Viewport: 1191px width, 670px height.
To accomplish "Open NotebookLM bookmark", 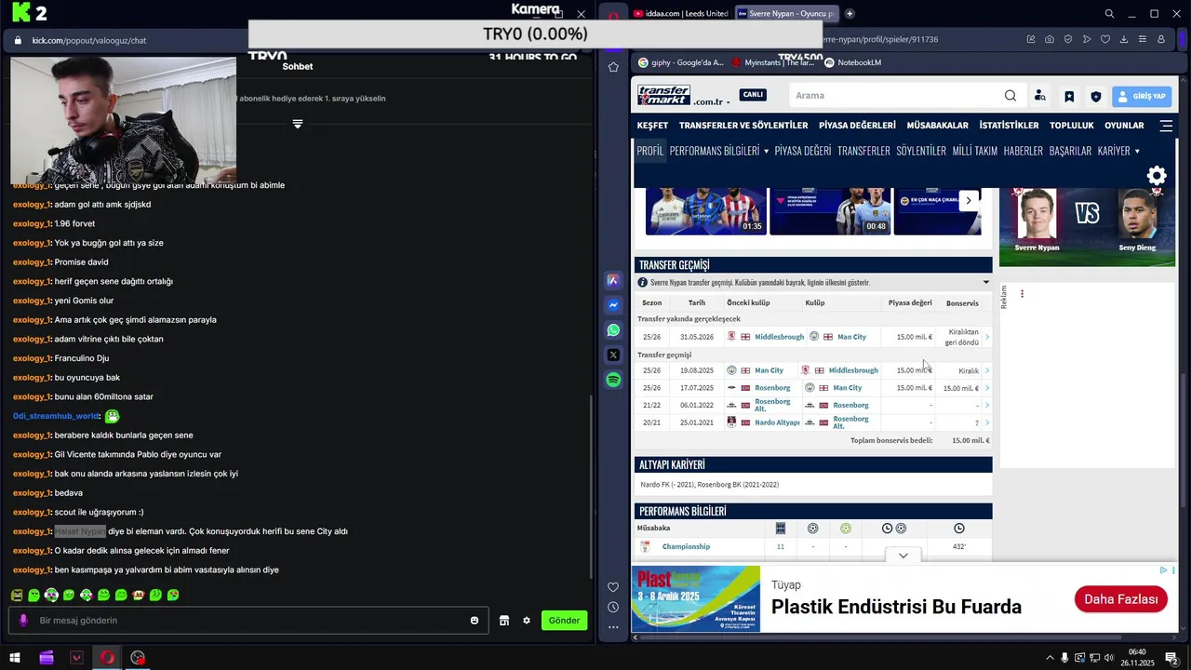I will click(x=852, y=62).
